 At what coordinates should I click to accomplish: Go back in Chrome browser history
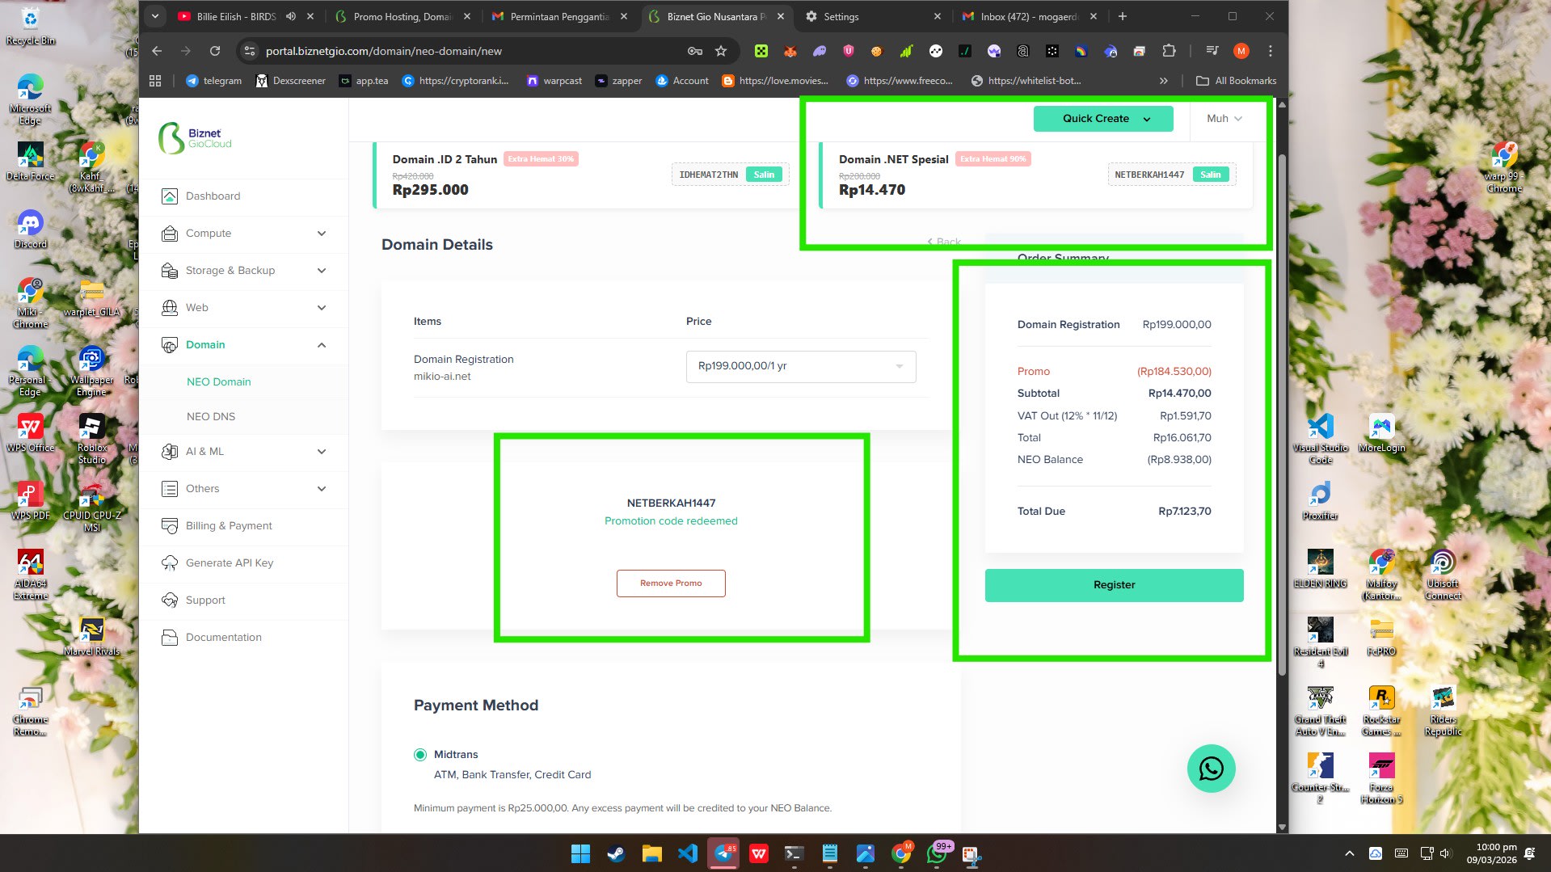[157, 51]
